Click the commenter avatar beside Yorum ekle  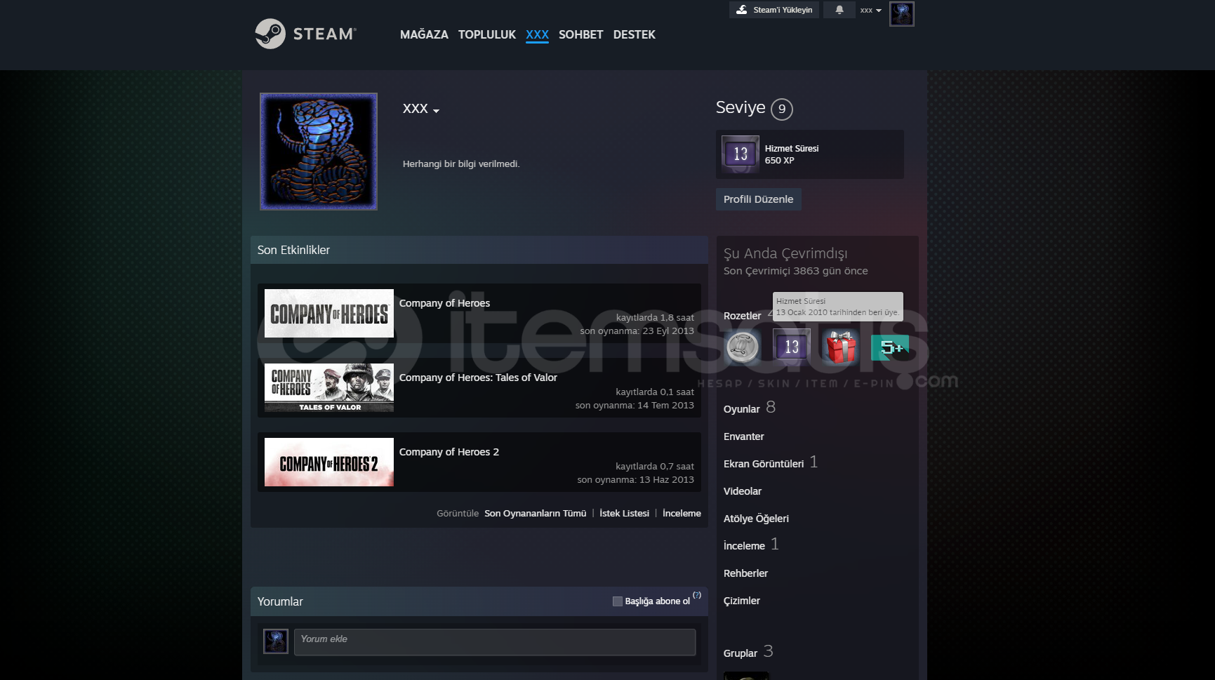click(275, 641)
